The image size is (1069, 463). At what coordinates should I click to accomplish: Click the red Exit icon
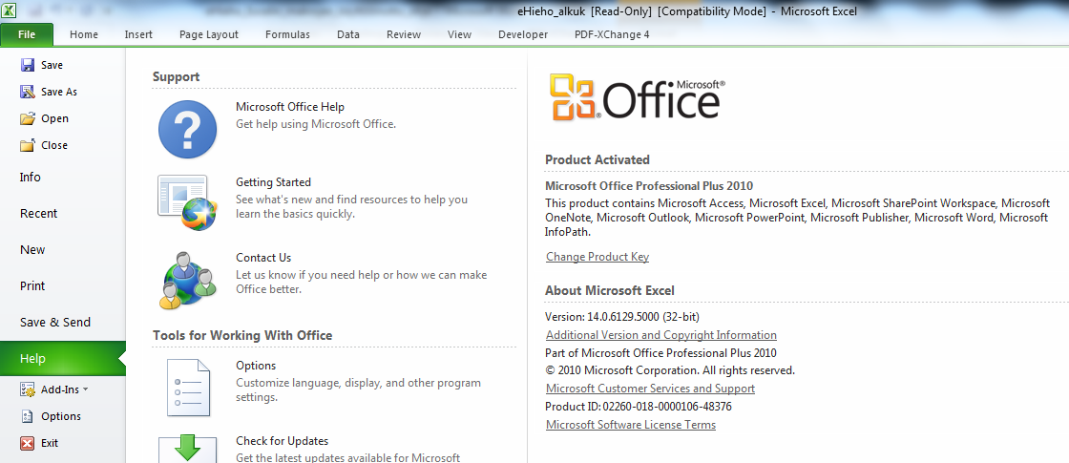[x=28, y=443]
